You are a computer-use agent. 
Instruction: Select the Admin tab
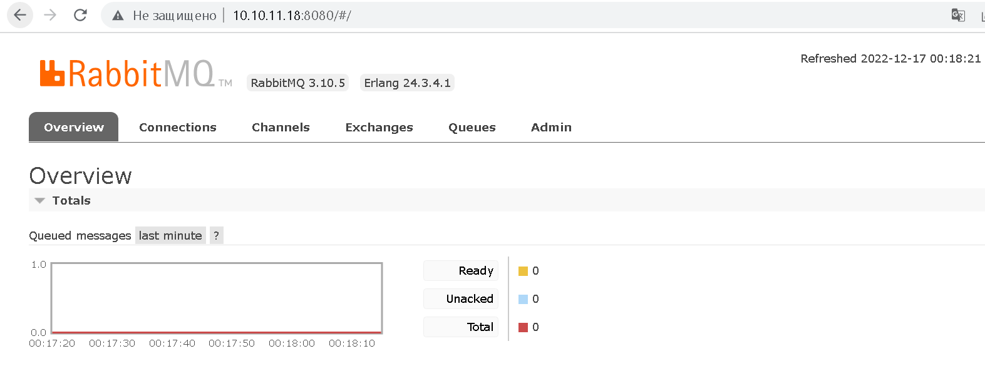tap(551, 128)
